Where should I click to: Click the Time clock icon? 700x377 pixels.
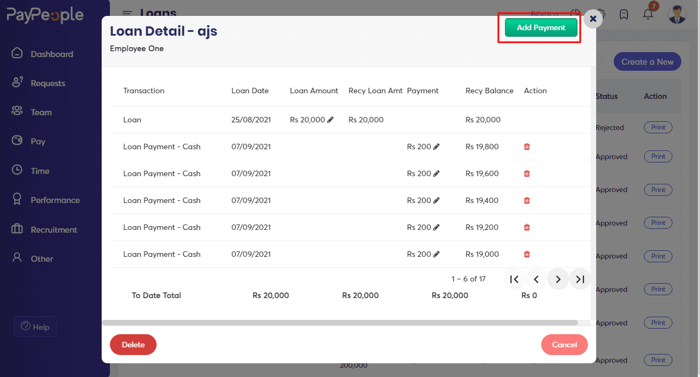coord(17,170)
